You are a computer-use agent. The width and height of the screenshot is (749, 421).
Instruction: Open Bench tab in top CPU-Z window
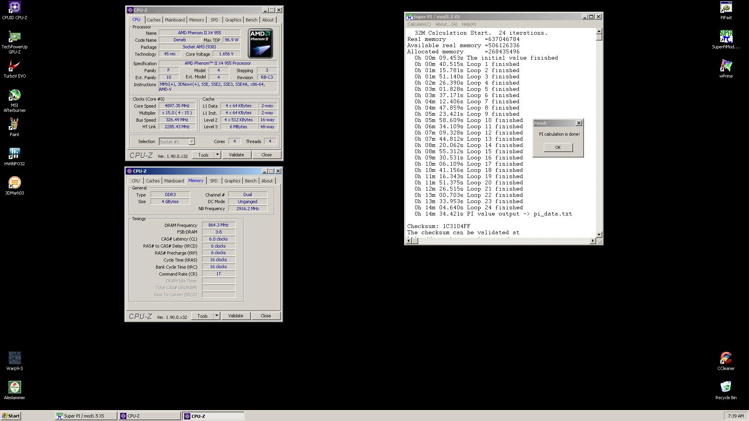point(251,20)
